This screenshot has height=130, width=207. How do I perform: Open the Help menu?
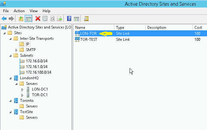pyautogui.click(x=46, y=11)
